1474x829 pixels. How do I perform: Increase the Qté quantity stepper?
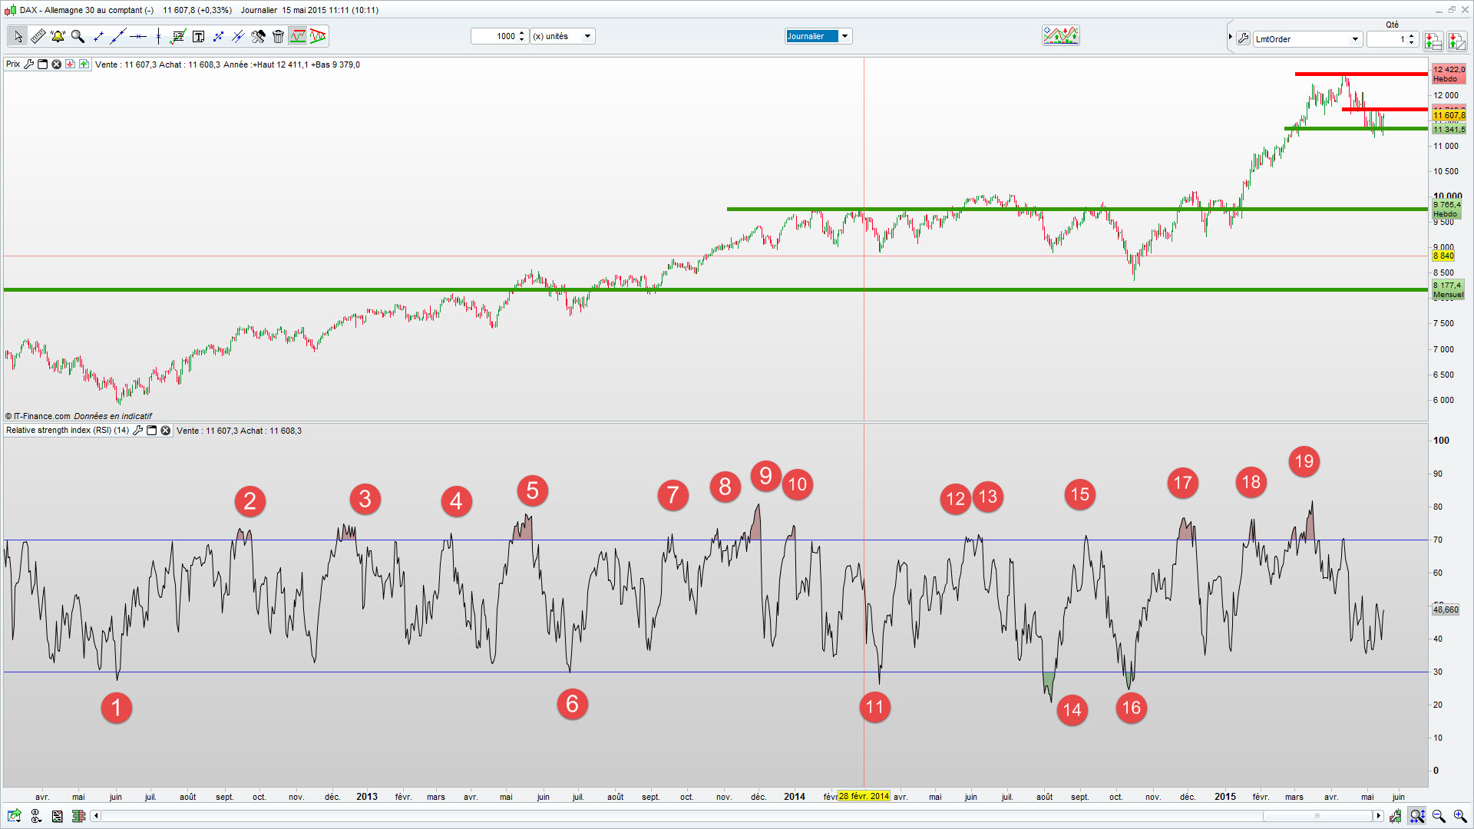click(x=1412, y=35)
